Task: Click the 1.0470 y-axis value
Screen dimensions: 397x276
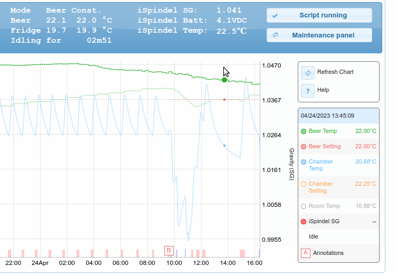Action: tap(271, 65)
